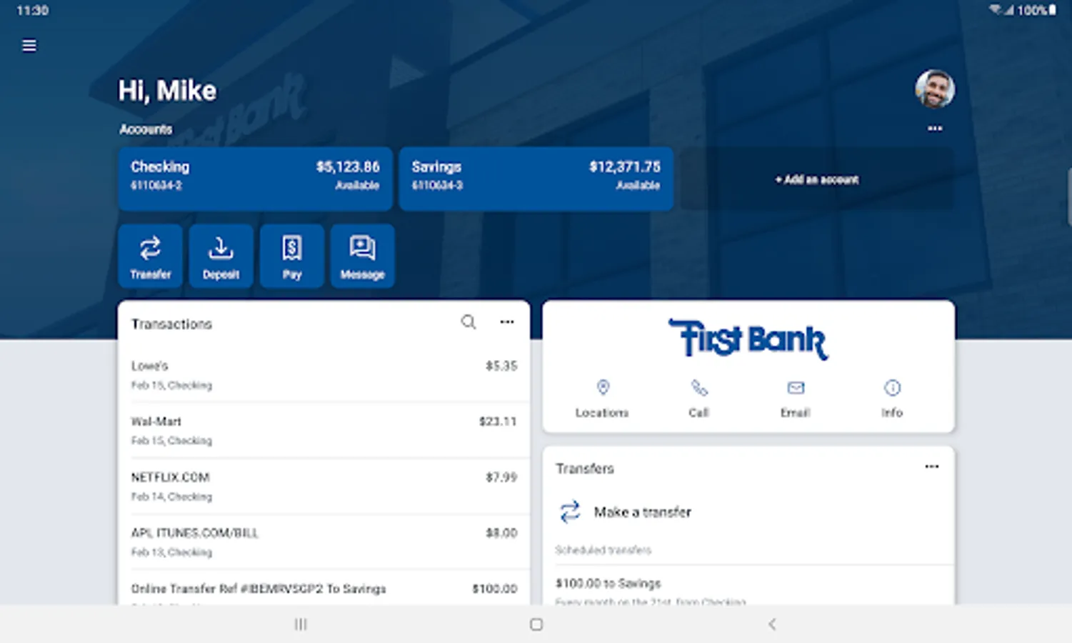
Task: Tap the Email envelope icon
Action: point(796,388)
